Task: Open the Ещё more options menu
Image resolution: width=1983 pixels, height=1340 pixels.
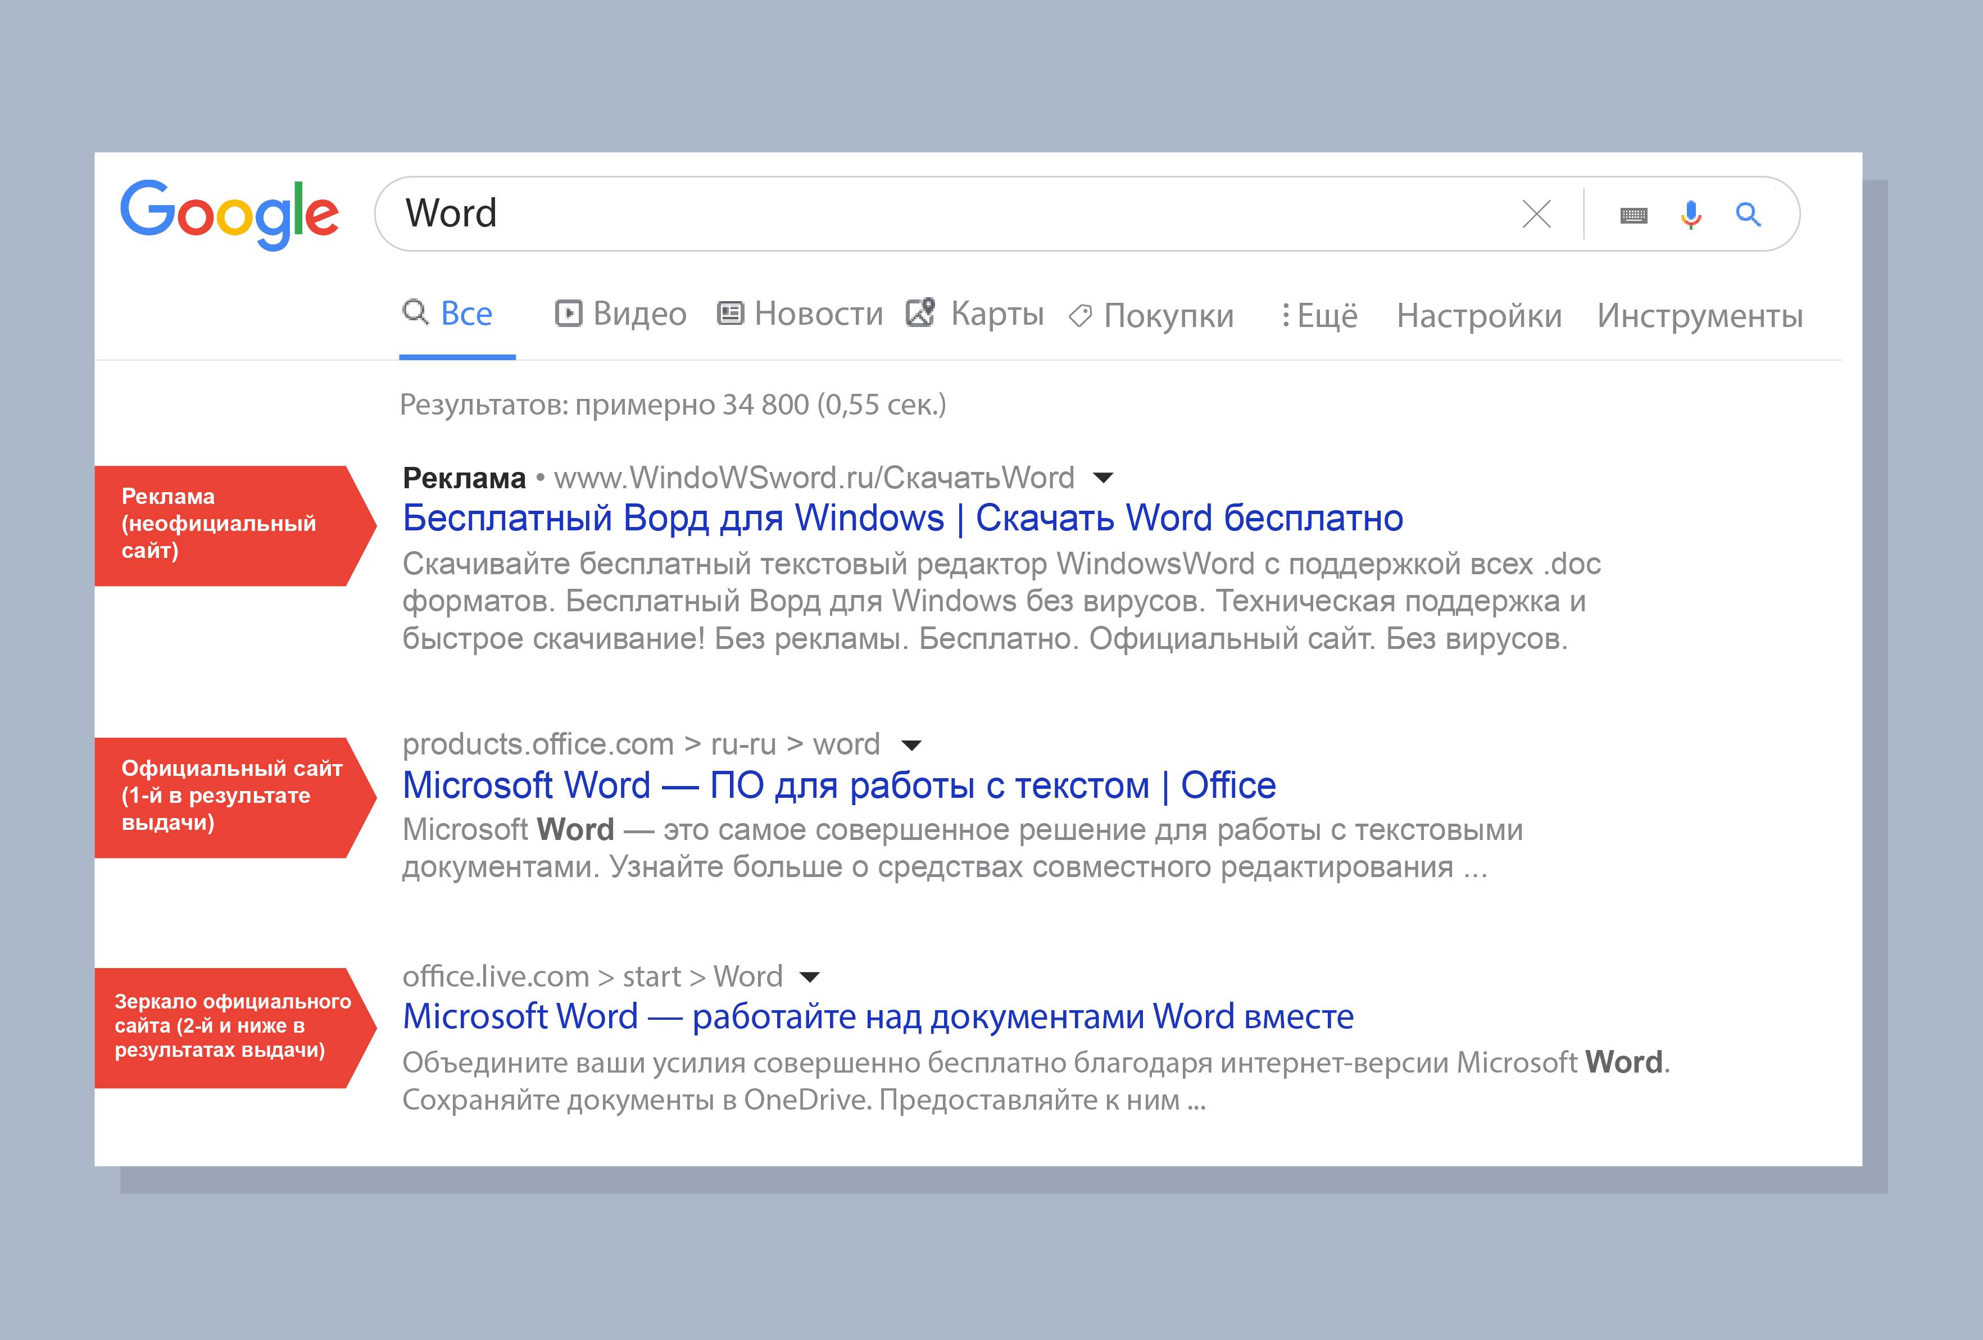Action: (x=1319, y=316)
